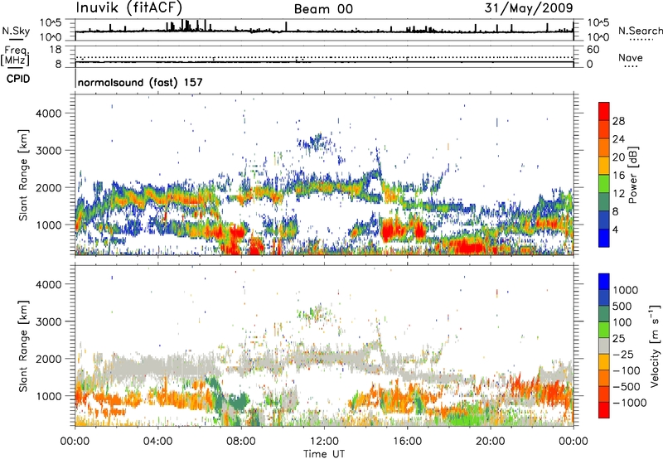The image size is (663, 459).
Task: Click the '20:00' time axis label
Action: point(491,442)
